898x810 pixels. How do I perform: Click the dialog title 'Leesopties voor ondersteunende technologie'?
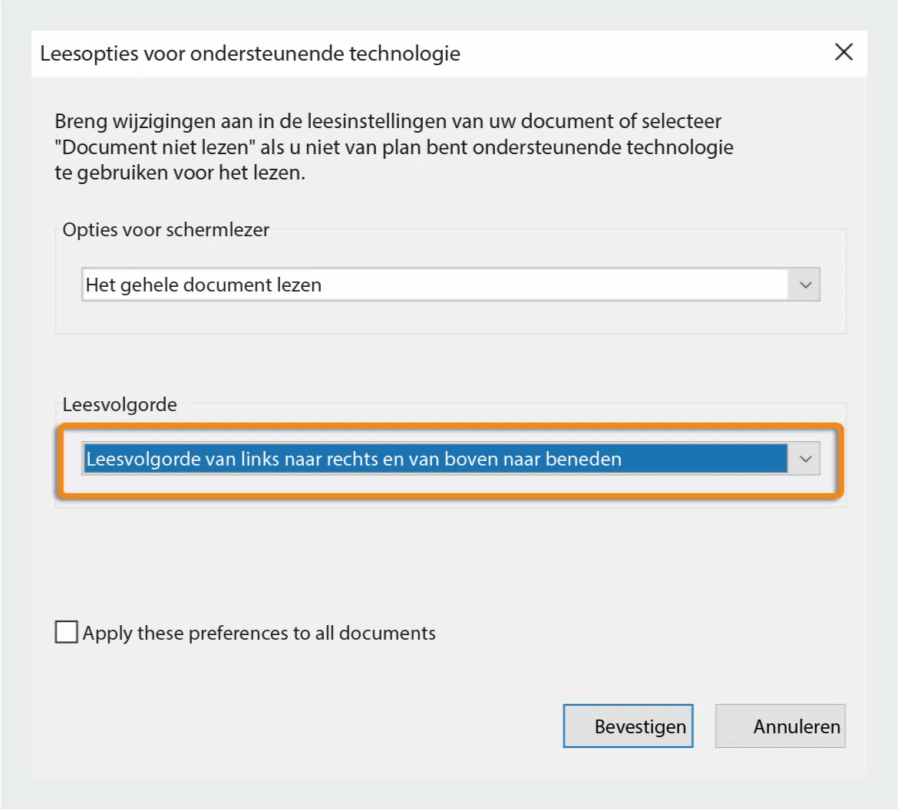pyautogui.click(x=249, y=54)
